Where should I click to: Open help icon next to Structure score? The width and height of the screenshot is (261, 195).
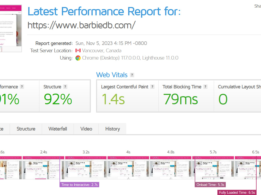[x=65, y=87]
